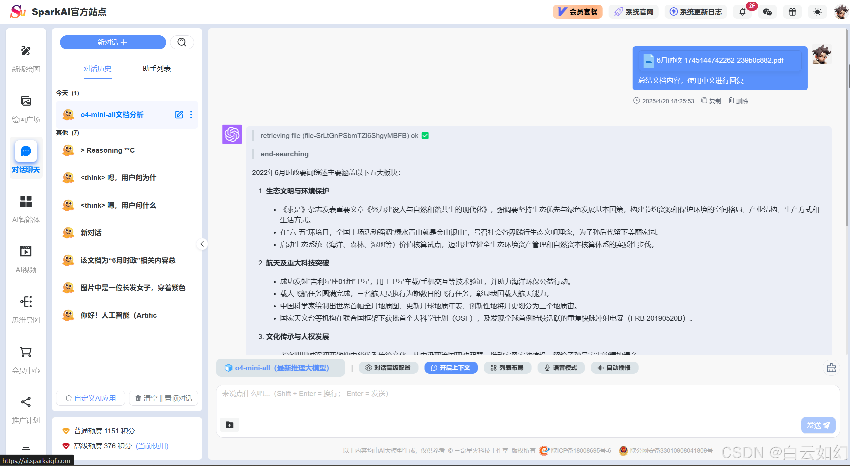Image resolution: width=850 pixels, height=466 pixels.
Task: Open the o4-mini-all model selector
Action: click(280, 368)
